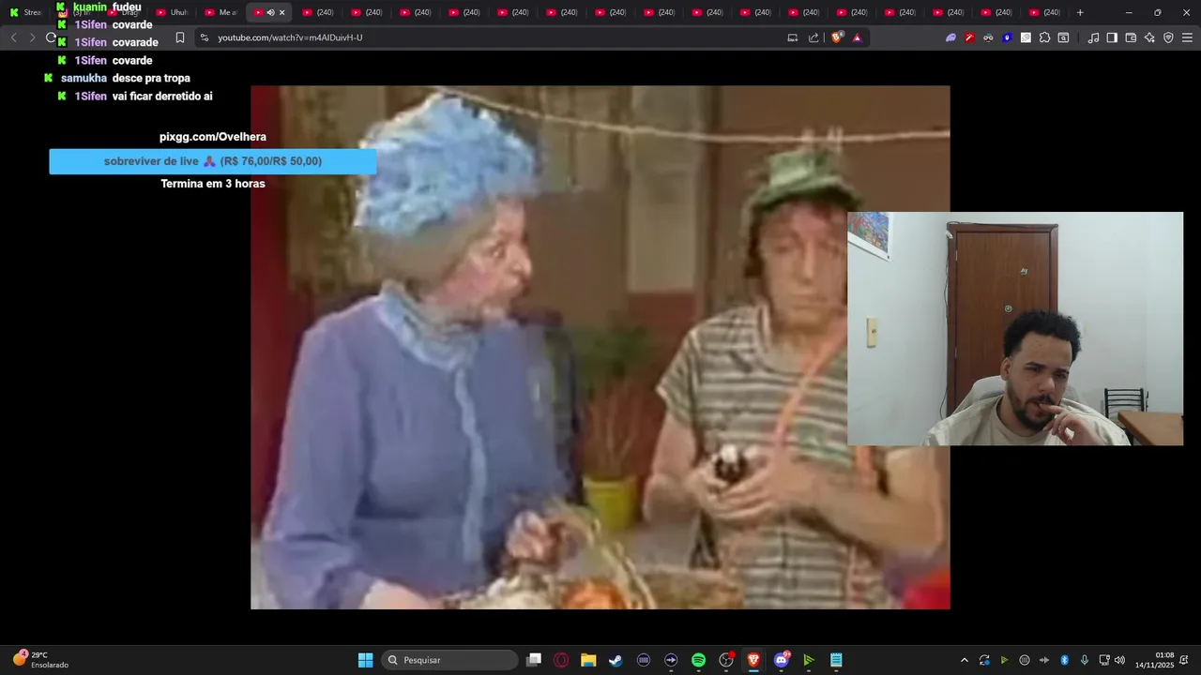Viewport: 1201px width, 675px height.
Task: Open the volume speaker tray icon
Action: click(1119, 660)
